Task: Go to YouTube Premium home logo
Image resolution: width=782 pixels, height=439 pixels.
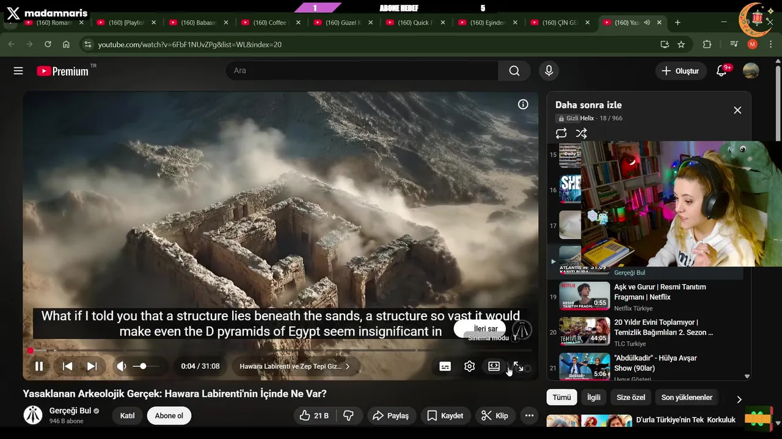Action: pos(62,71)
